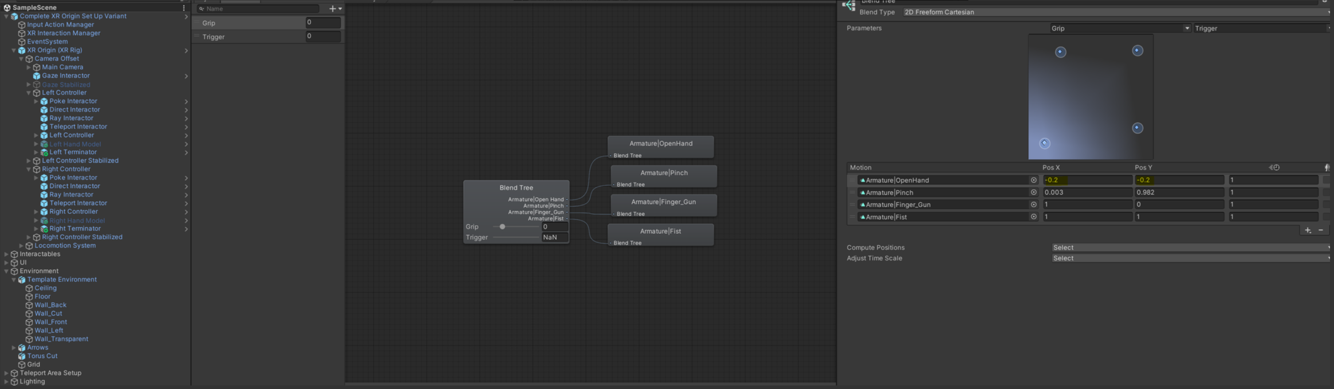Open the SampleScene kebab options menu
Image resolution: width=1334 pixels, height=389 pixels.
(184, 8)
